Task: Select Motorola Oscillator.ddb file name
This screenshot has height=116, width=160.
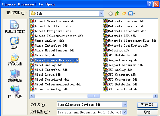Action: point(128,45)
